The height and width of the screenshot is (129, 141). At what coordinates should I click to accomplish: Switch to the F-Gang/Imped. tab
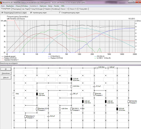[6, 9]
